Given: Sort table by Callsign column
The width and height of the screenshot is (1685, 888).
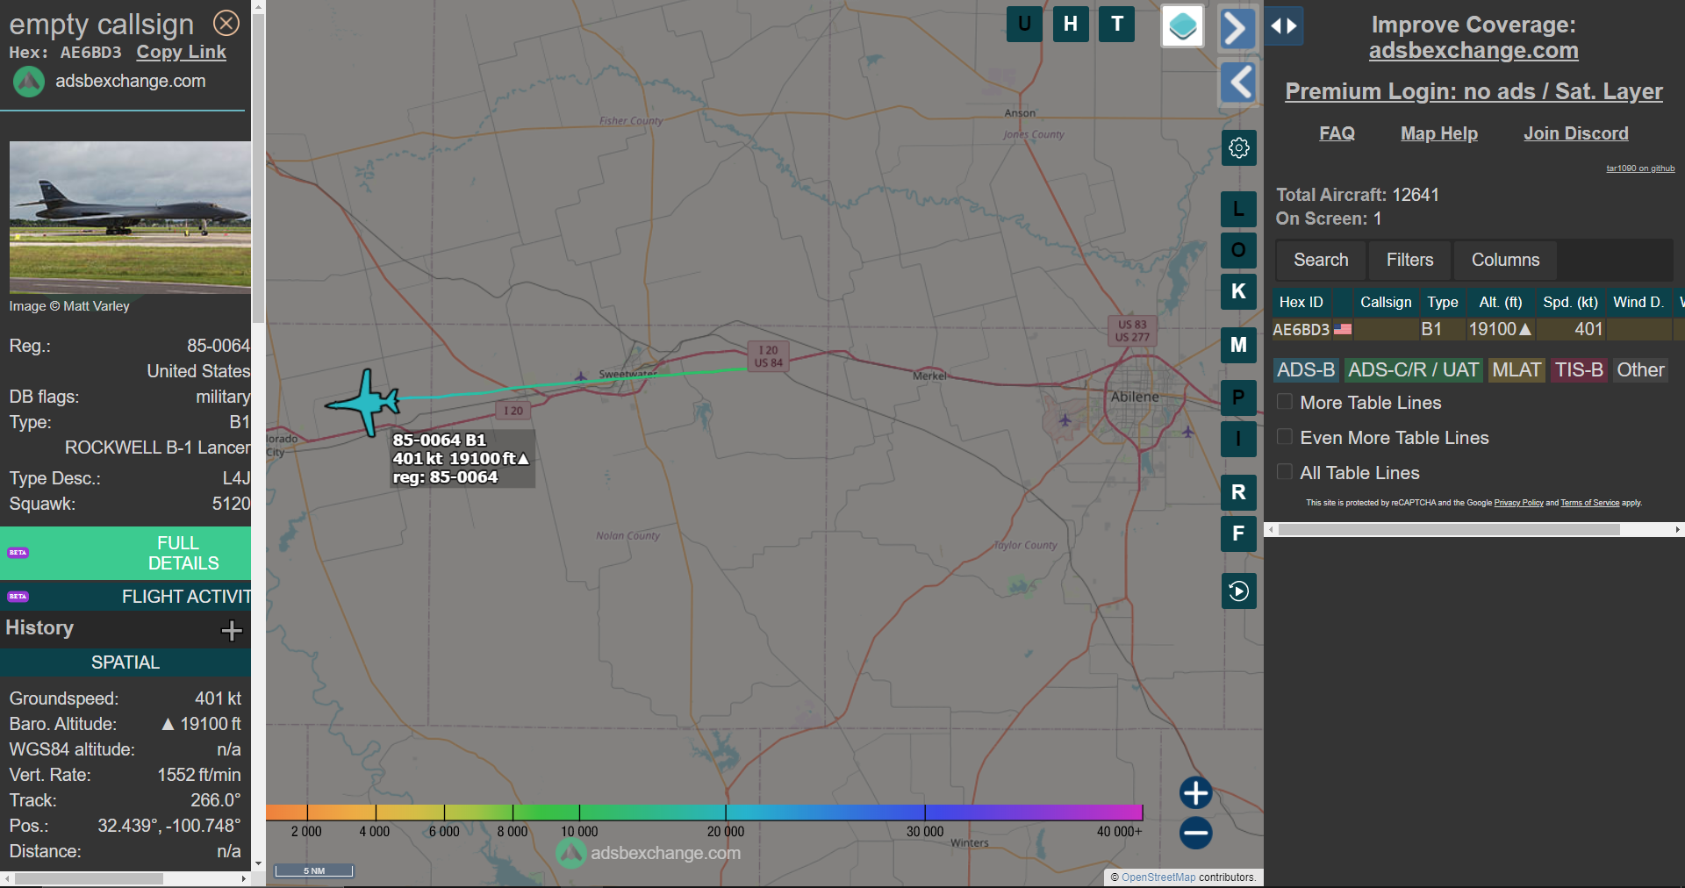Looking at the screenshot, I should pos(1386,302).
